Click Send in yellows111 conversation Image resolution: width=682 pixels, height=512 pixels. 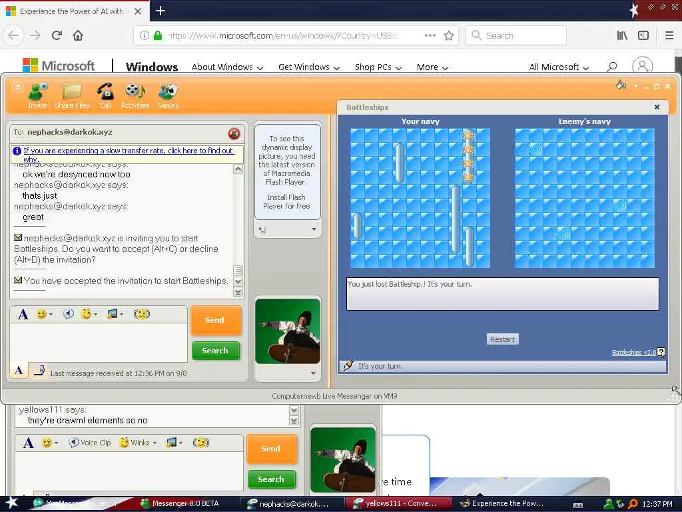[272, 449]
